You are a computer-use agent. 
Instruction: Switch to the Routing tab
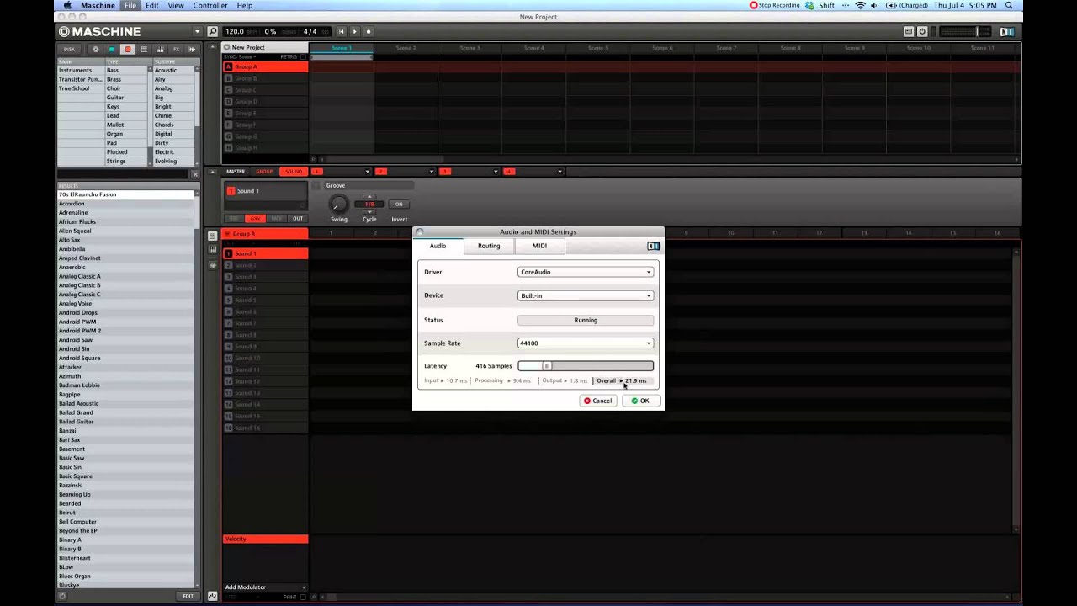pyautogui.click(x=489, y=246)
